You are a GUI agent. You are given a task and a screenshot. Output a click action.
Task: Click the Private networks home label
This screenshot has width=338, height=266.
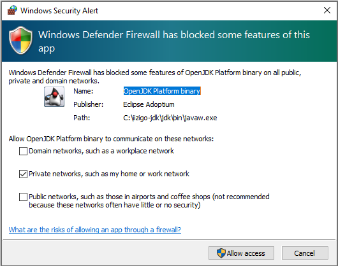coord(109,174)
